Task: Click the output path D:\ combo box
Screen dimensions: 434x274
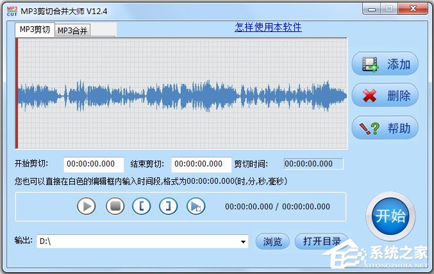Action: tap(142, 241)
